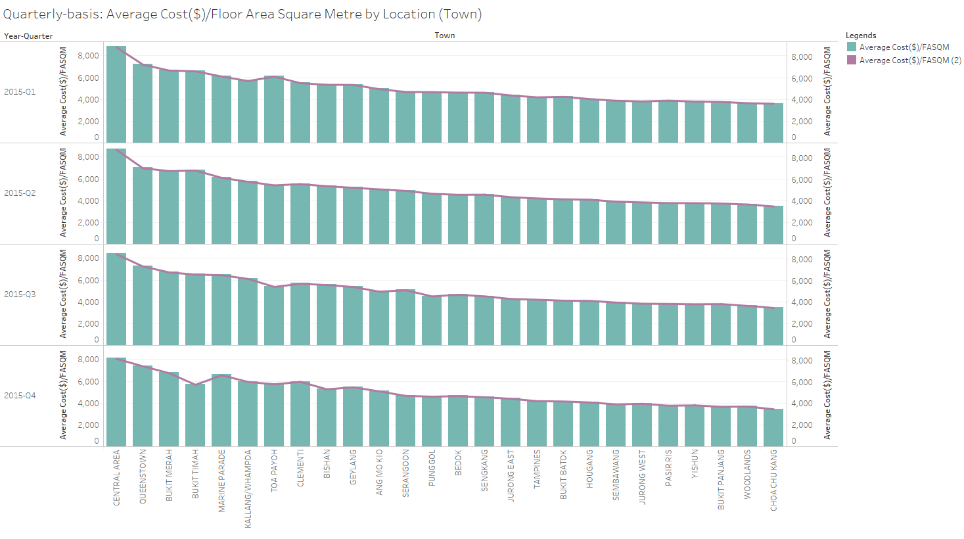This screenshot has width=964, height=539.
Task: Select the 2015-Q1 row label
Action: point(20,92)
